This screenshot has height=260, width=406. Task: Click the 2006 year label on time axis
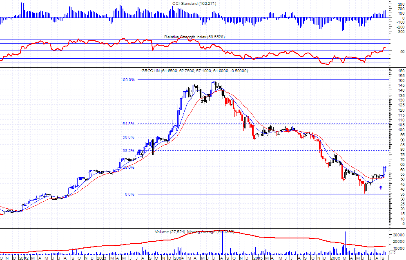(335, 258)
